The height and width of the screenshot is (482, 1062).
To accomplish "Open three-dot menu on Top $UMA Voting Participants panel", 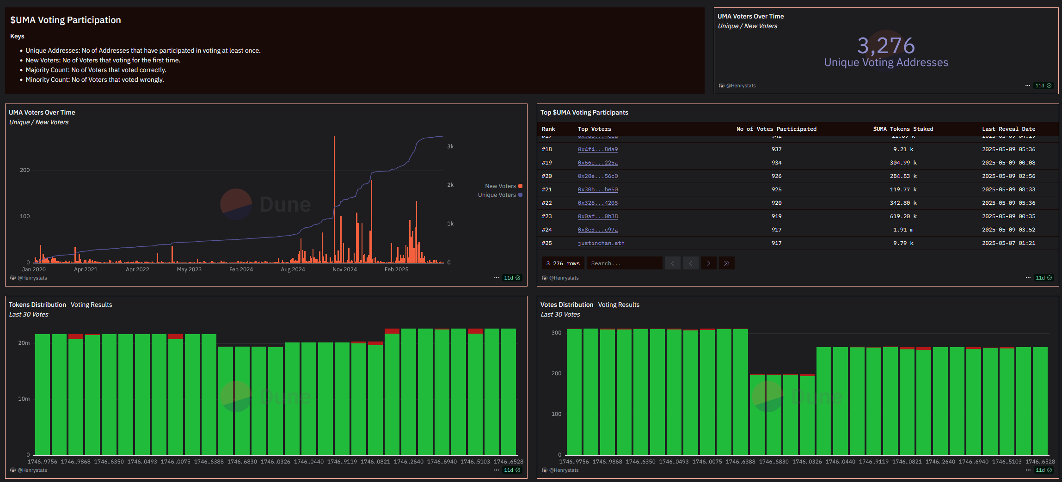I will coord(1028,278).
